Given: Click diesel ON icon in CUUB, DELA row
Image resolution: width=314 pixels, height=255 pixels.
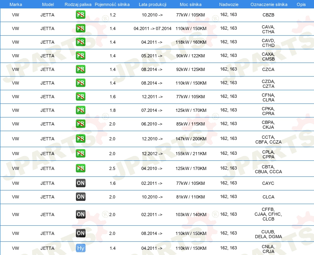Looking at the screenshot, I should tap(80, 233).
